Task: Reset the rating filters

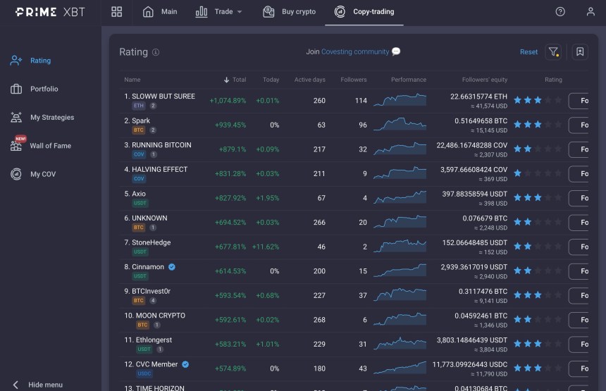Action: (528, 51)
